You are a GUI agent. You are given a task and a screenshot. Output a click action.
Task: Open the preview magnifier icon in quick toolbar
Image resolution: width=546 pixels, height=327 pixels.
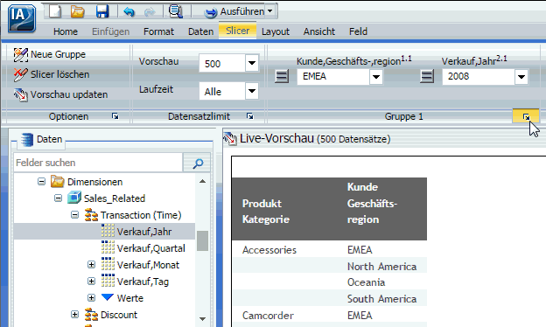[176, 11]
